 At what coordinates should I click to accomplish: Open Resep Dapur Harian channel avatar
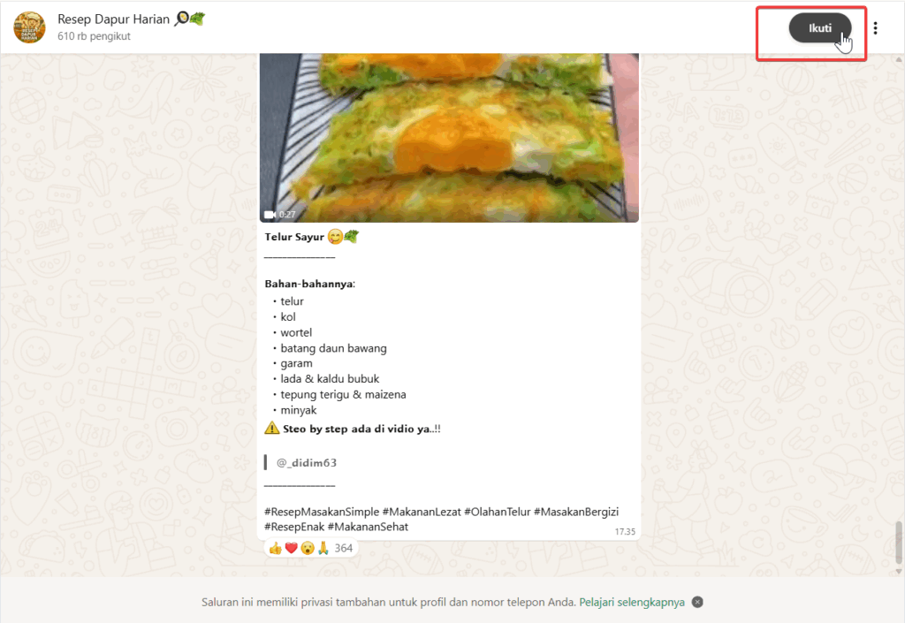point(29,27)
